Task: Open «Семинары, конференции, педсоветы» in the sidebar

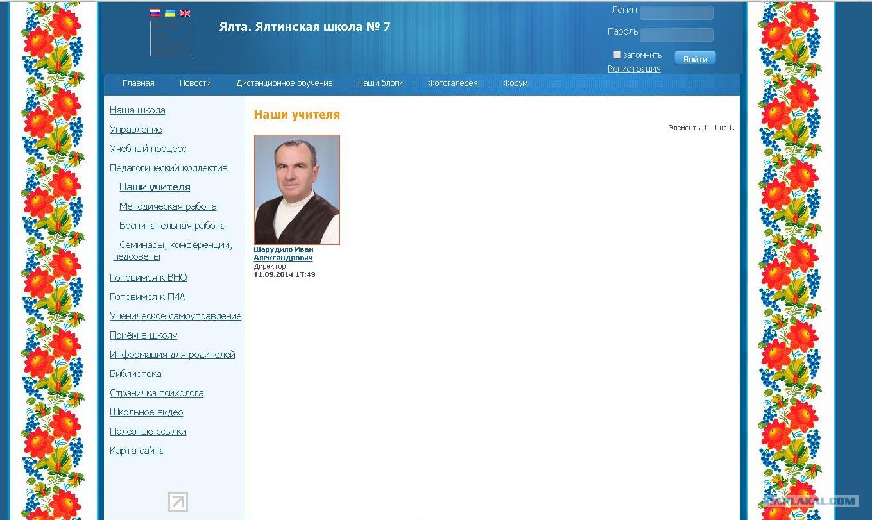Action: [x=173, y=251]
